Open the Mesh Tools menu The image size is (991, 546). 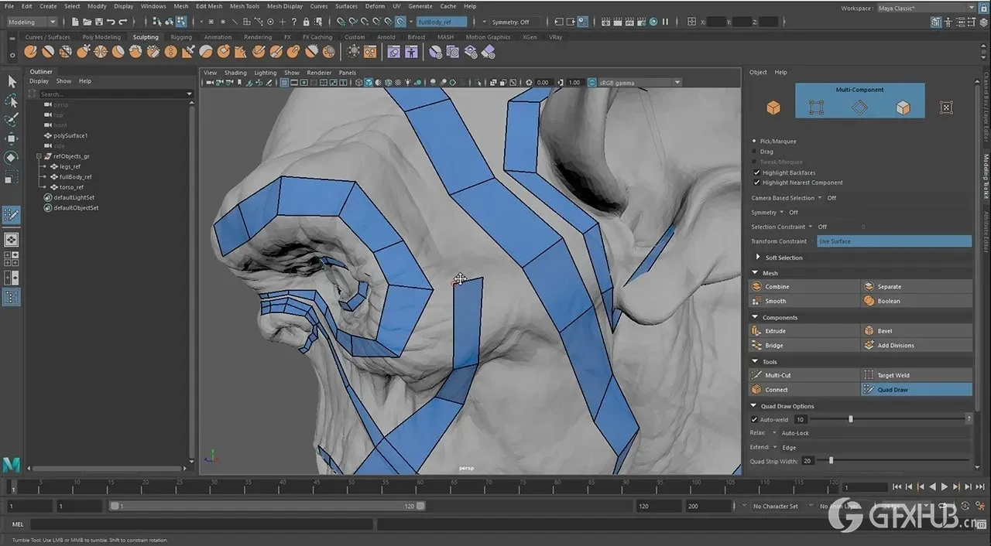tap(245, 6)
